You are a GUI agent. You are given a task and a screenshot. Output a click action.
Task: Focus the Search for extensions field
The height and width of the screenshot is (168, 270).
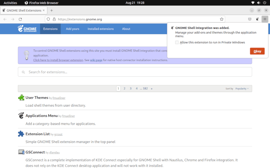[135, 72]
